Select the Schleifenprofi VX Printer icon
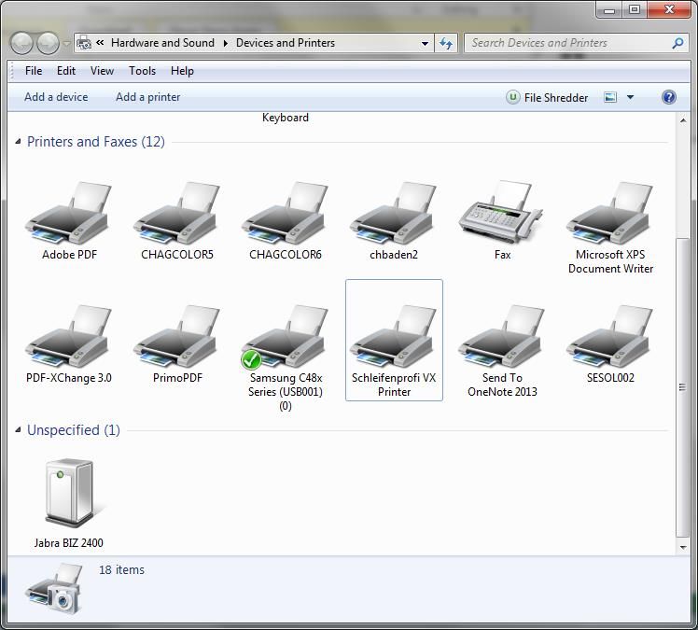Image resolution: width=698 pixels, height=630 pixels. coord(393,336)
